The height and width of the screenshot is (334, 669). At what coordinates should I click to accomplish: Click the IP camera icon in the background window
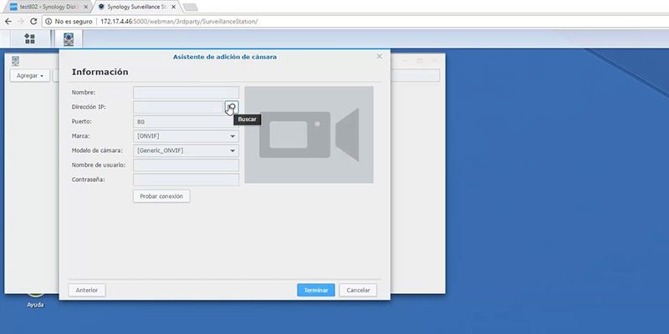click(15, 61)
